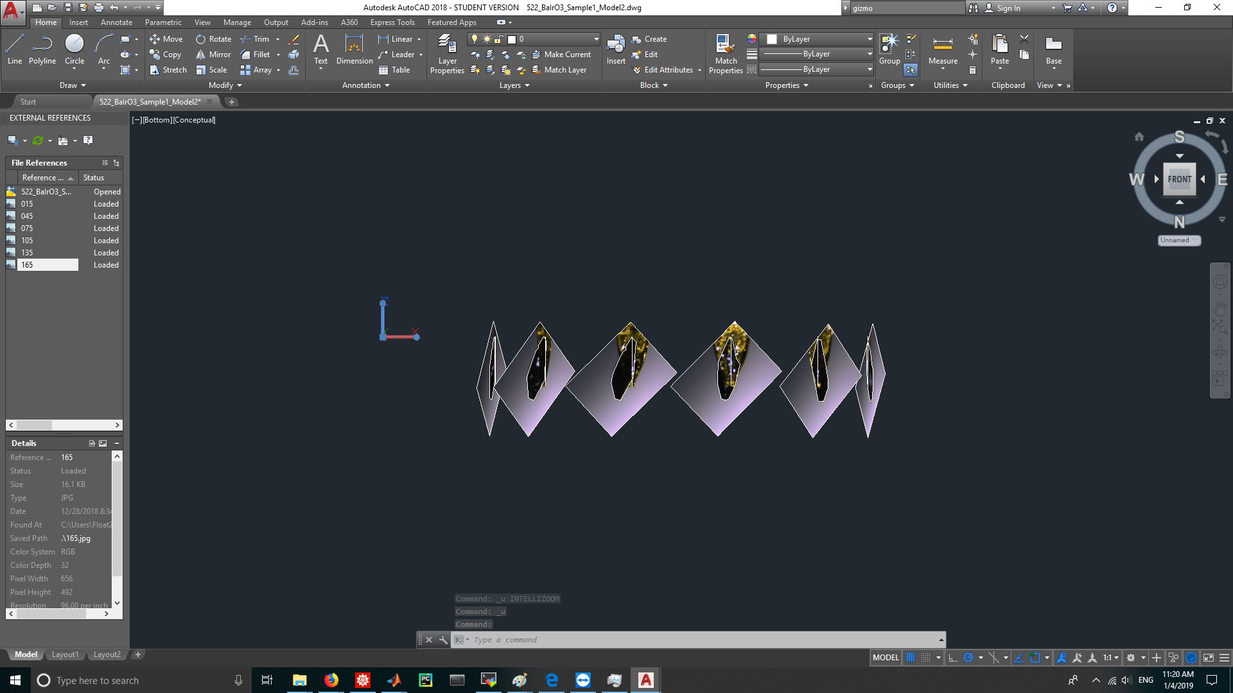The height and width of the screenshot is (693, 1233).
Task: Open the Insert ribbon tab
Action: pos(78,22)
